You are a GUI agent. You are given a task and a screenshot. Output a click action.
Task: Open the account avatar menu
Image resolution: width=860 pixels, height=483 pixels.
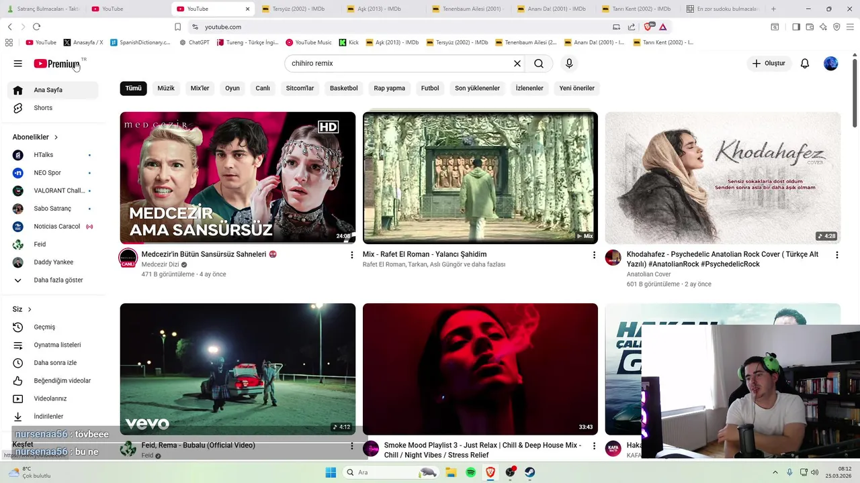pyautogui.click(x=831, y=63)
